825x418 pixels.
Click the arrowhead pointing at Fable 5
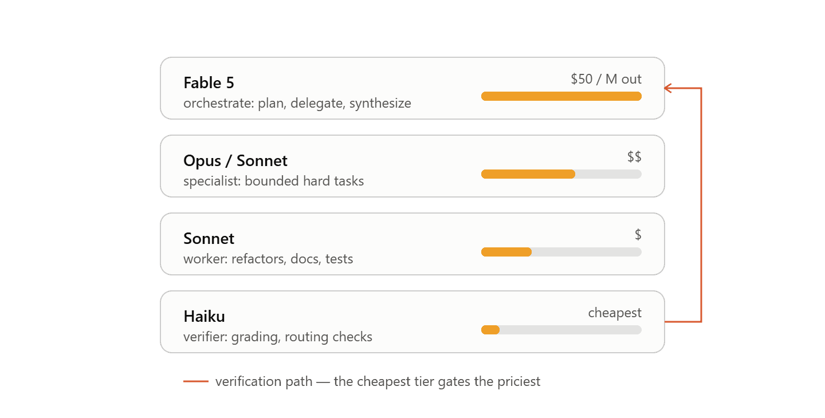(667, 88)
